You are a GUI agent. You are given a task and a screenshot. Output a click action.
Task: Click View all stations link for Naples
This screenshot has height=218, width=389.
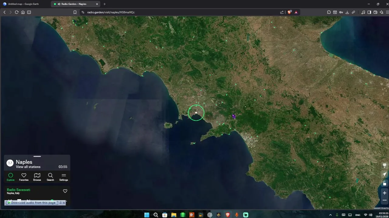click(28, 167)
